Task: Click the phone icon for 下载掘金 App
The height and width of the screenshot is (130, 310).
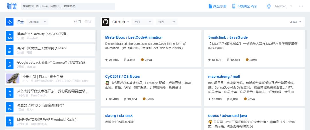Action: [x=234, y=6]
